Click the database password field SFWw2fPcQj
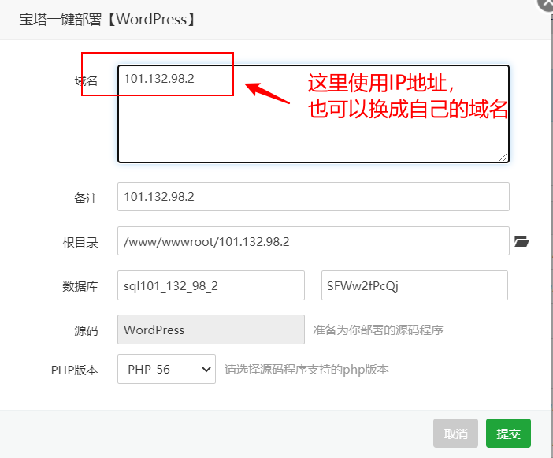 click(414, 285)
